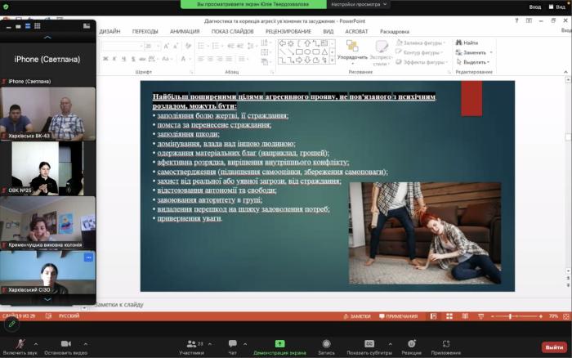Image resolution: width=572 pixels, height=358 pixels.
Task: Open the Реакции reactions icon
Action: (x=412, y=343)
